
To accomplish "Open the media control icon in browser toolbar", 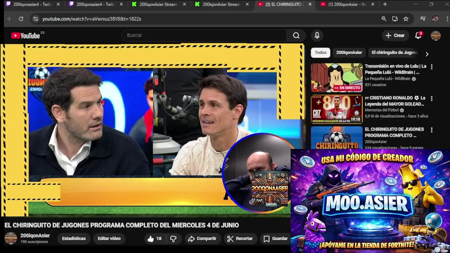I will coord(423,19).
